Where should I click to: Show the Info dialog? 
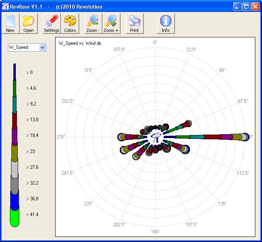[x=166, y=24]
